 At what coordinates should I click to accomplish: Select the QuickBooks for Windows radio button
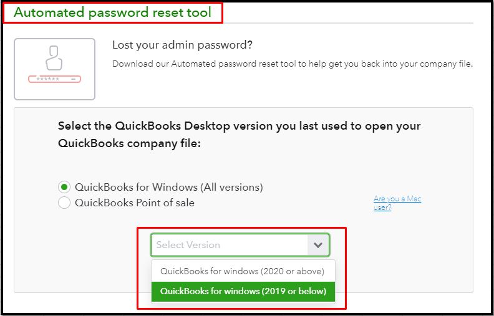pyautogui.click(x=64, y=187)
